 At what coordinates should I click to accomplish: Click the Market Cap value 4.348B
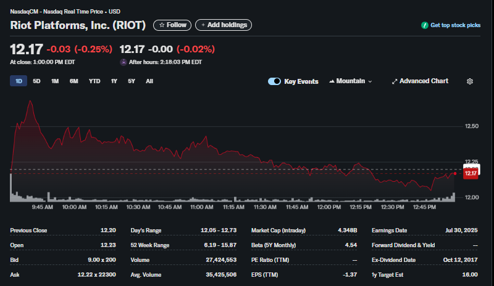(x=347, y=231)
